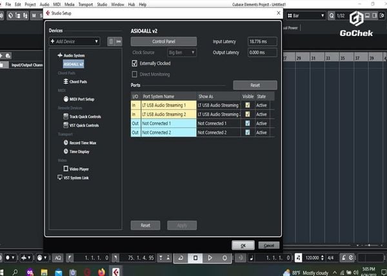Click the icon right of the trash
This screenshot has height=276, width=387.
pyautogui.click(x=119, y=41)
